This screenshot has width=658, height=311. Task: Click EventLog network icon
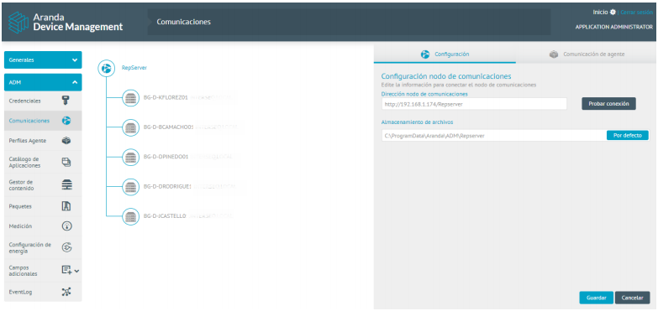(x=66, y=293)
